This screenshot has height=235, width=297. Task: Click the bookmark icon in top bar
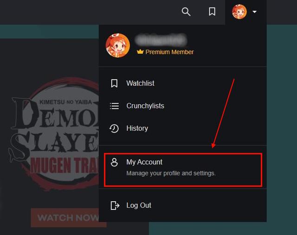(212, 12)
